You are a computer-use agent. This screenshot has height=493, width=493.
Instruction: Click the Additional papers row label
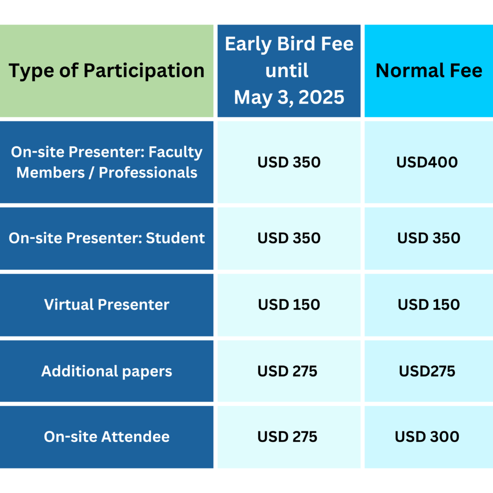(x=106, y=371)
